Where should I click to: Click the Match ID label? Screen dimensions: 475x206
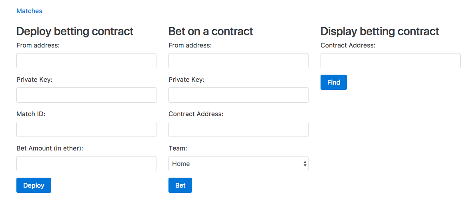pos(31,114)
